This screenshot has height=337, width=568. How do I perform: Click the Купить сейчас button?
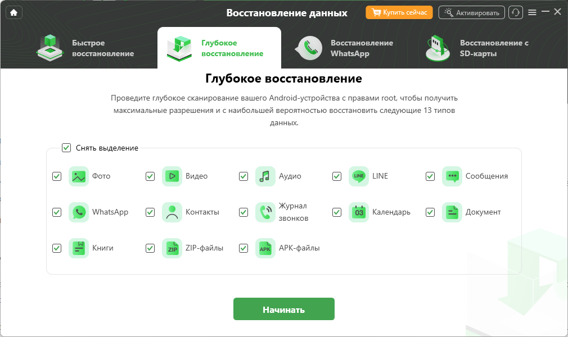[x=399, y=13]
